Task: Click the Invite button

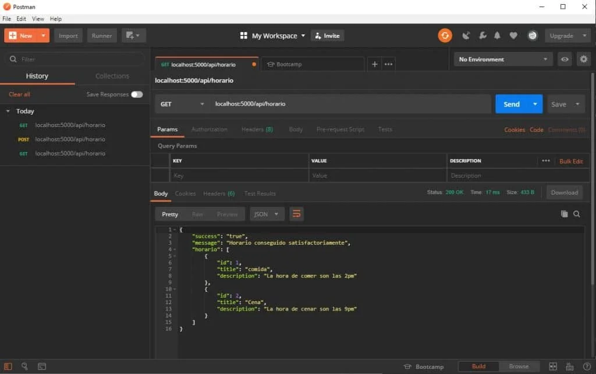Action: [x=327, y=36]
